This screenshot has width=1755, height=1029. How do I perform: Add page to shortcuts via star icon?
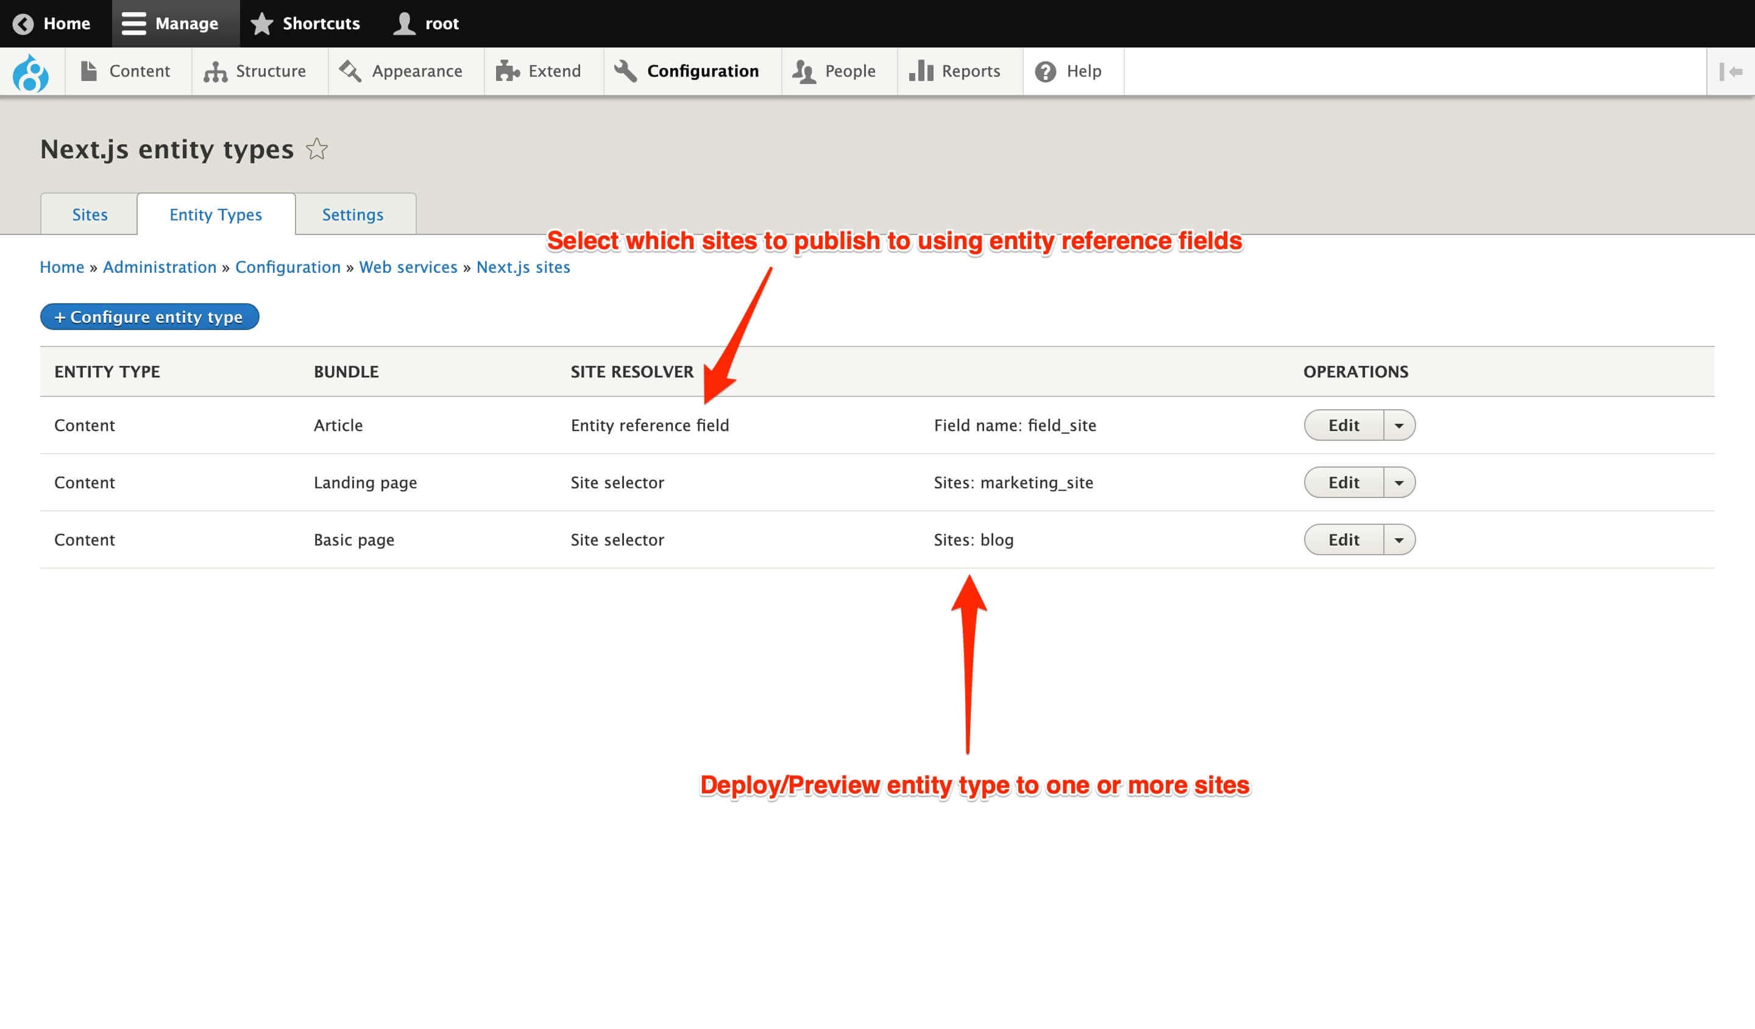pyautogui.click(x=317, y=149)
